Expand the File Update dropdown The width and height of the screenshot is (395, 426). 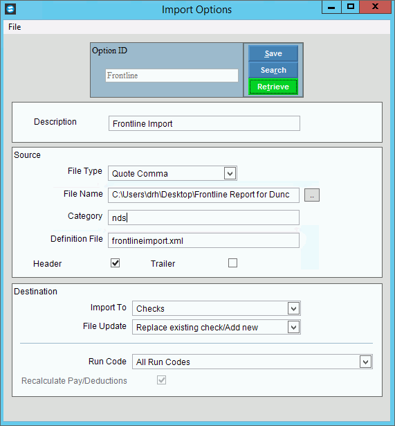click(293, 327)
